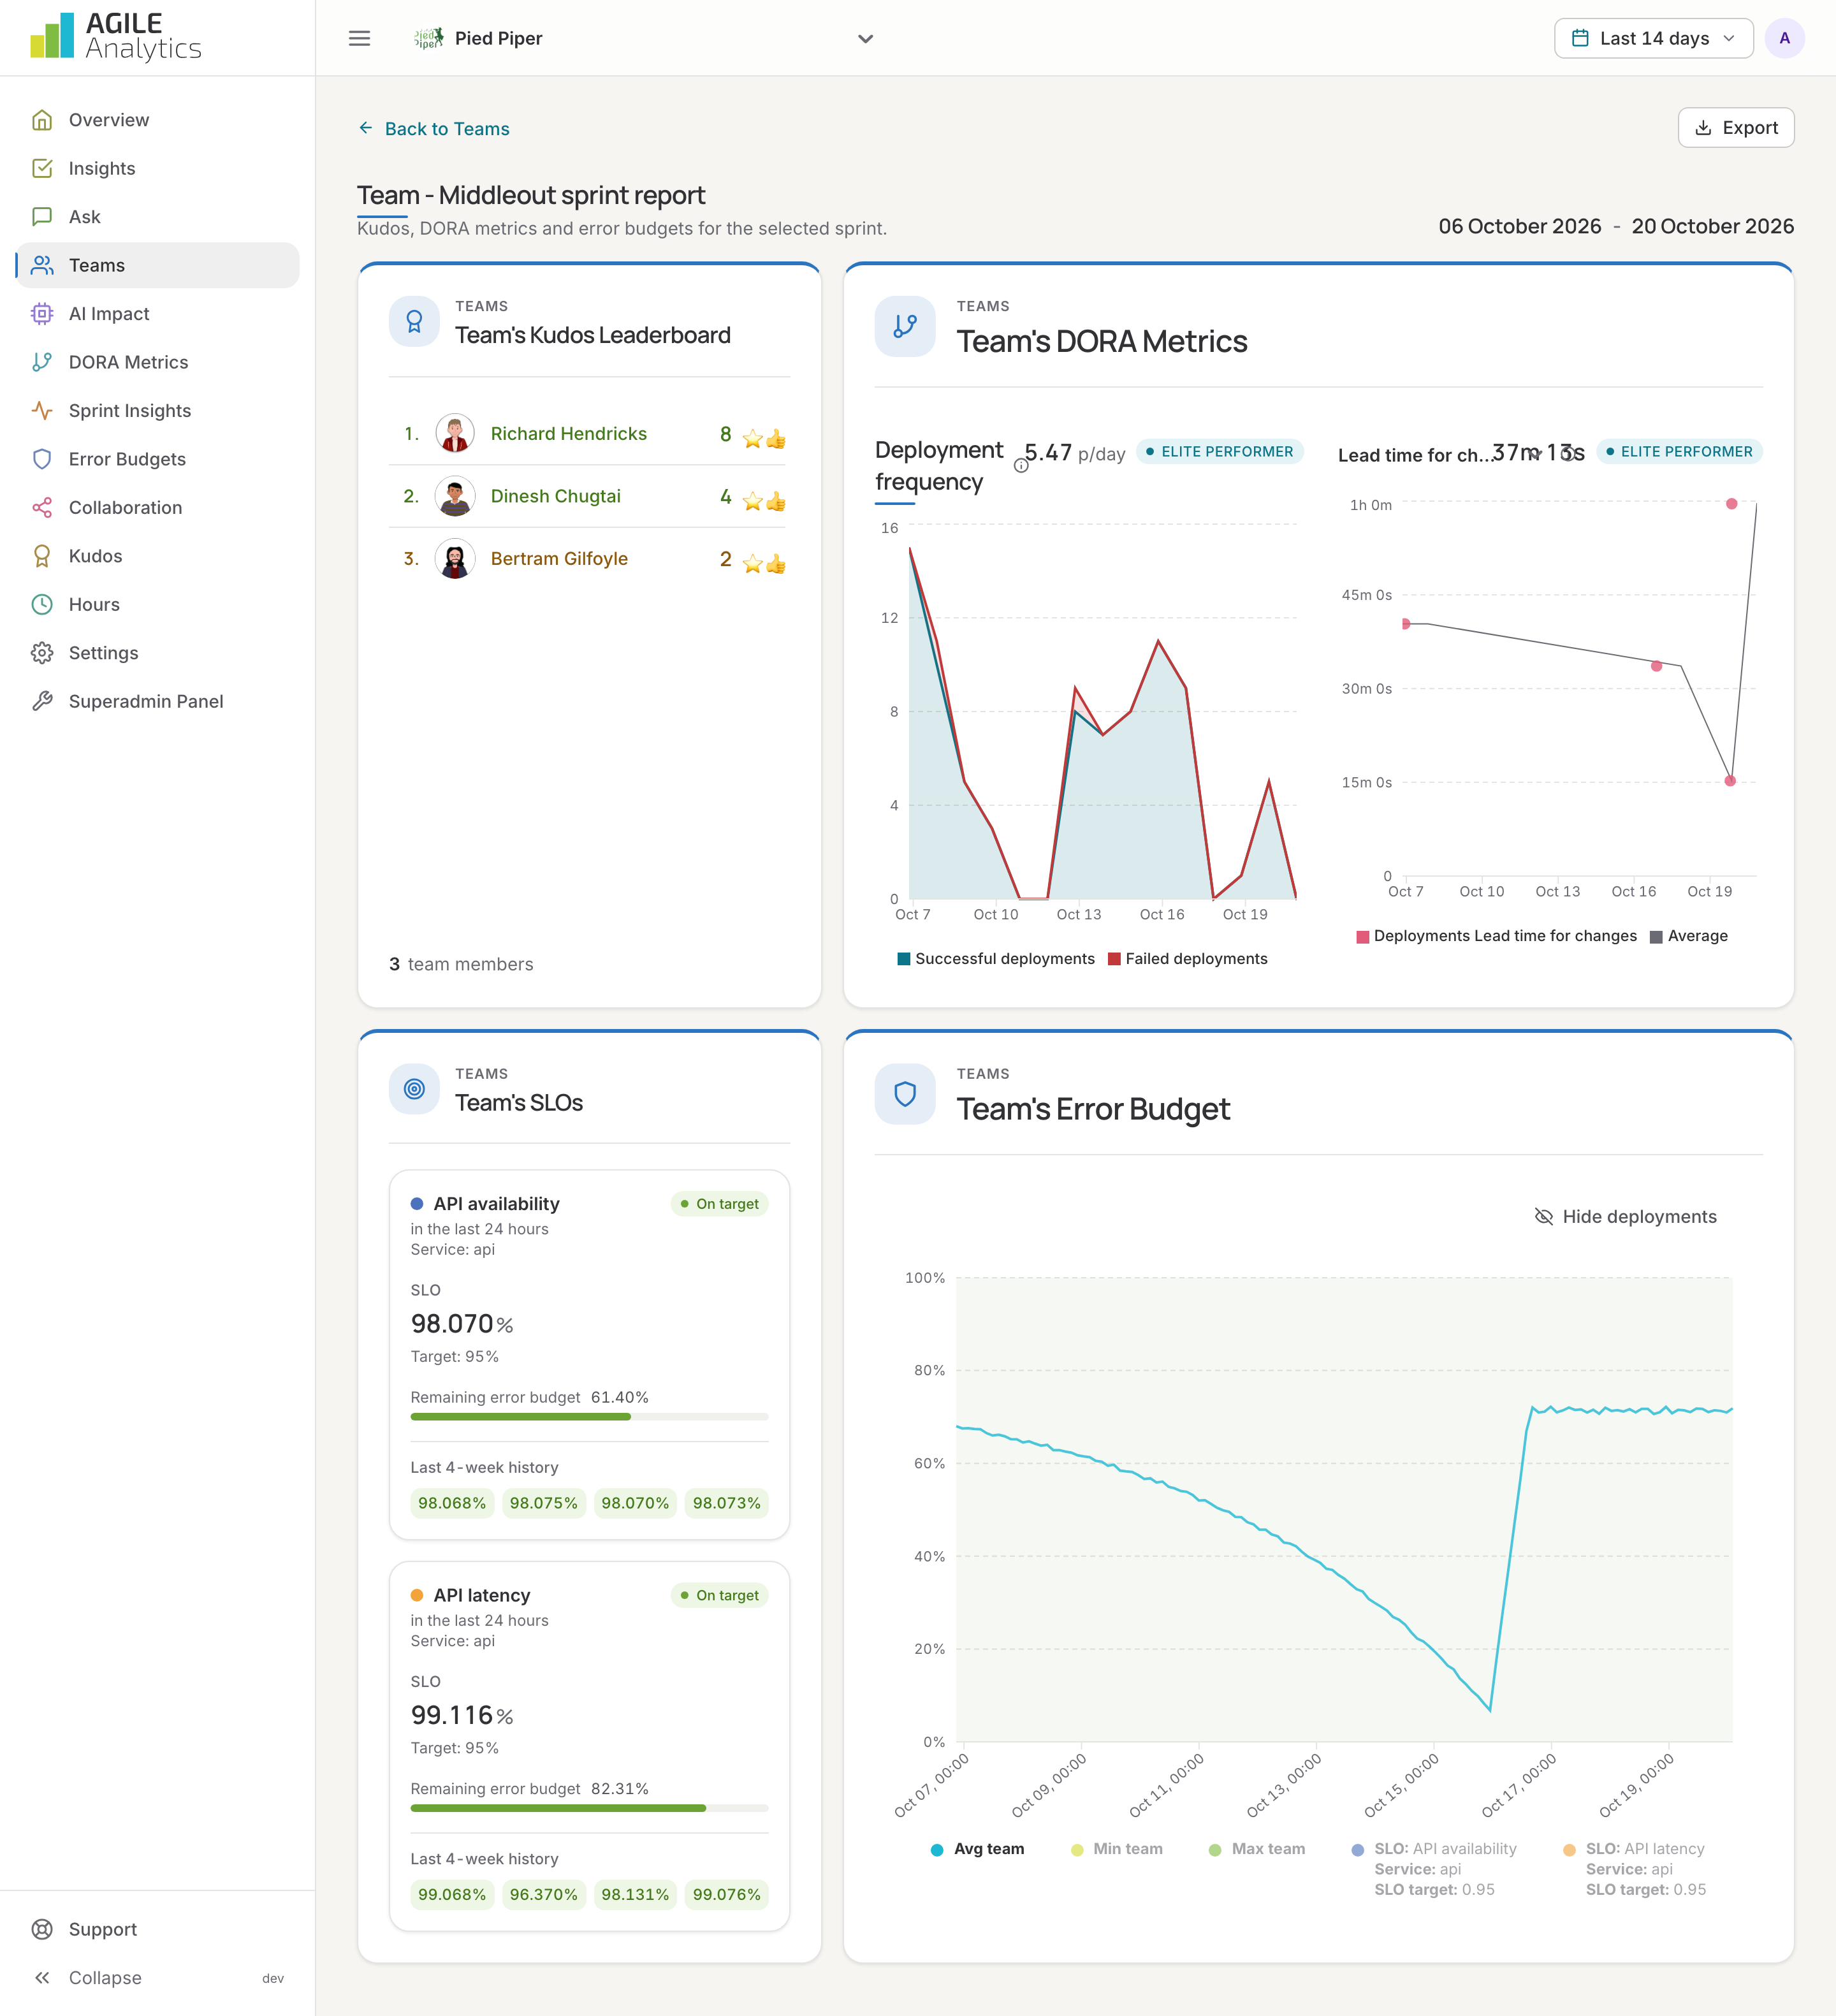
Task: Click the Agile Analytics logo
Action: 116,37
